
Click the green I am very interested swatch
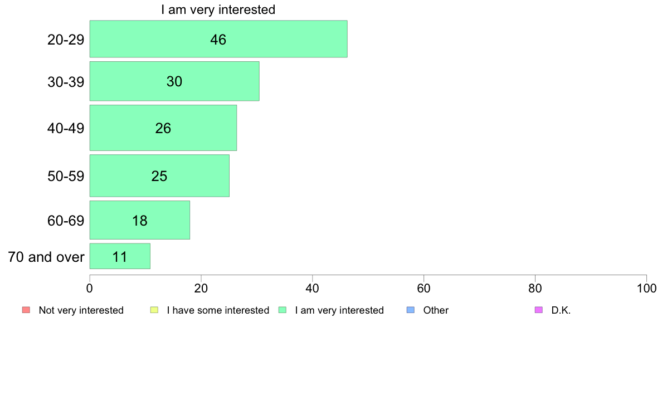pyautogui.click(x=283, y=310)
